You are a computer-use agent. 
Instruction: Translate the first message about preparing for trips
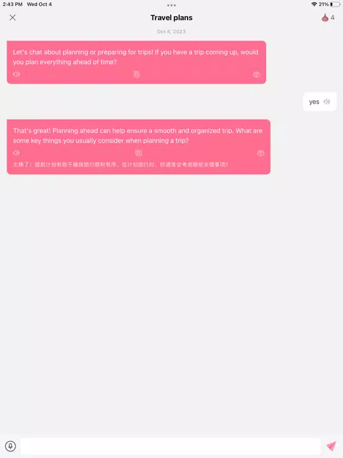point(136,75)
